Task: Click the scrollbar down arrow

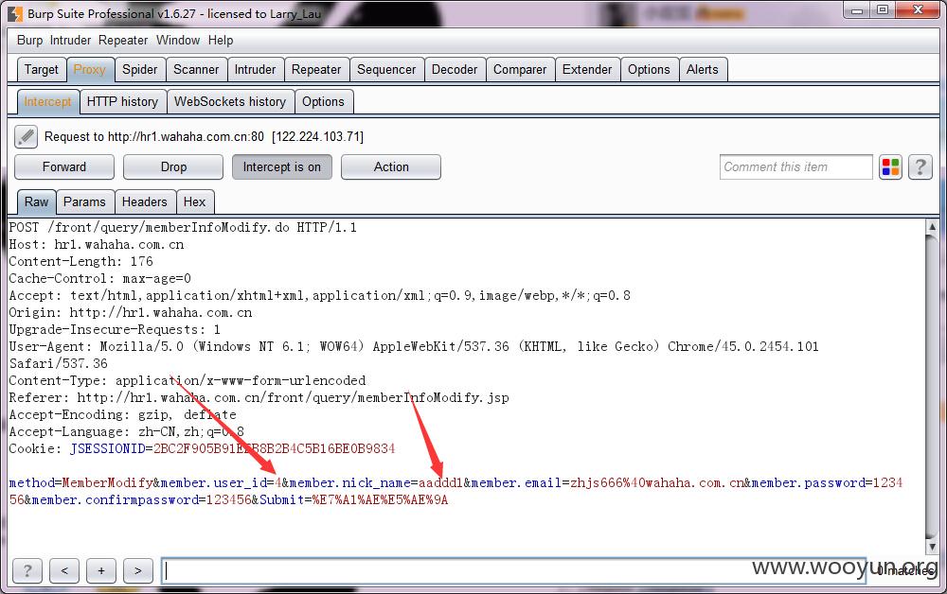Action: tap(932, 547)
